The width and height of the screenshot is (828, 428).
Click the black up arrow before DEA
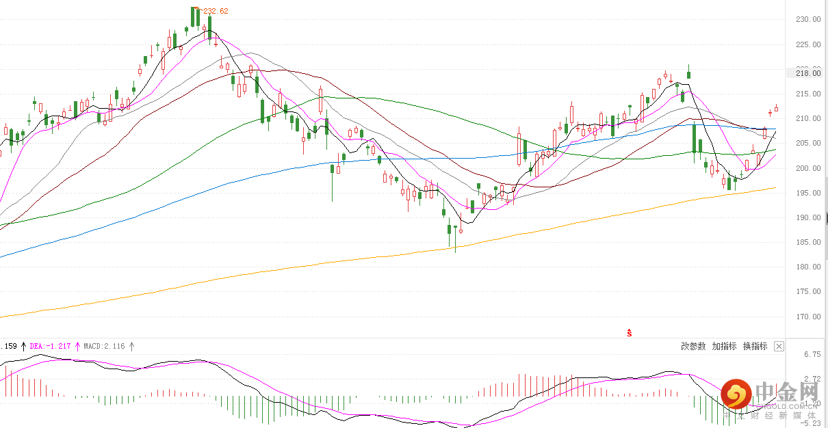[x=23, y=347]
